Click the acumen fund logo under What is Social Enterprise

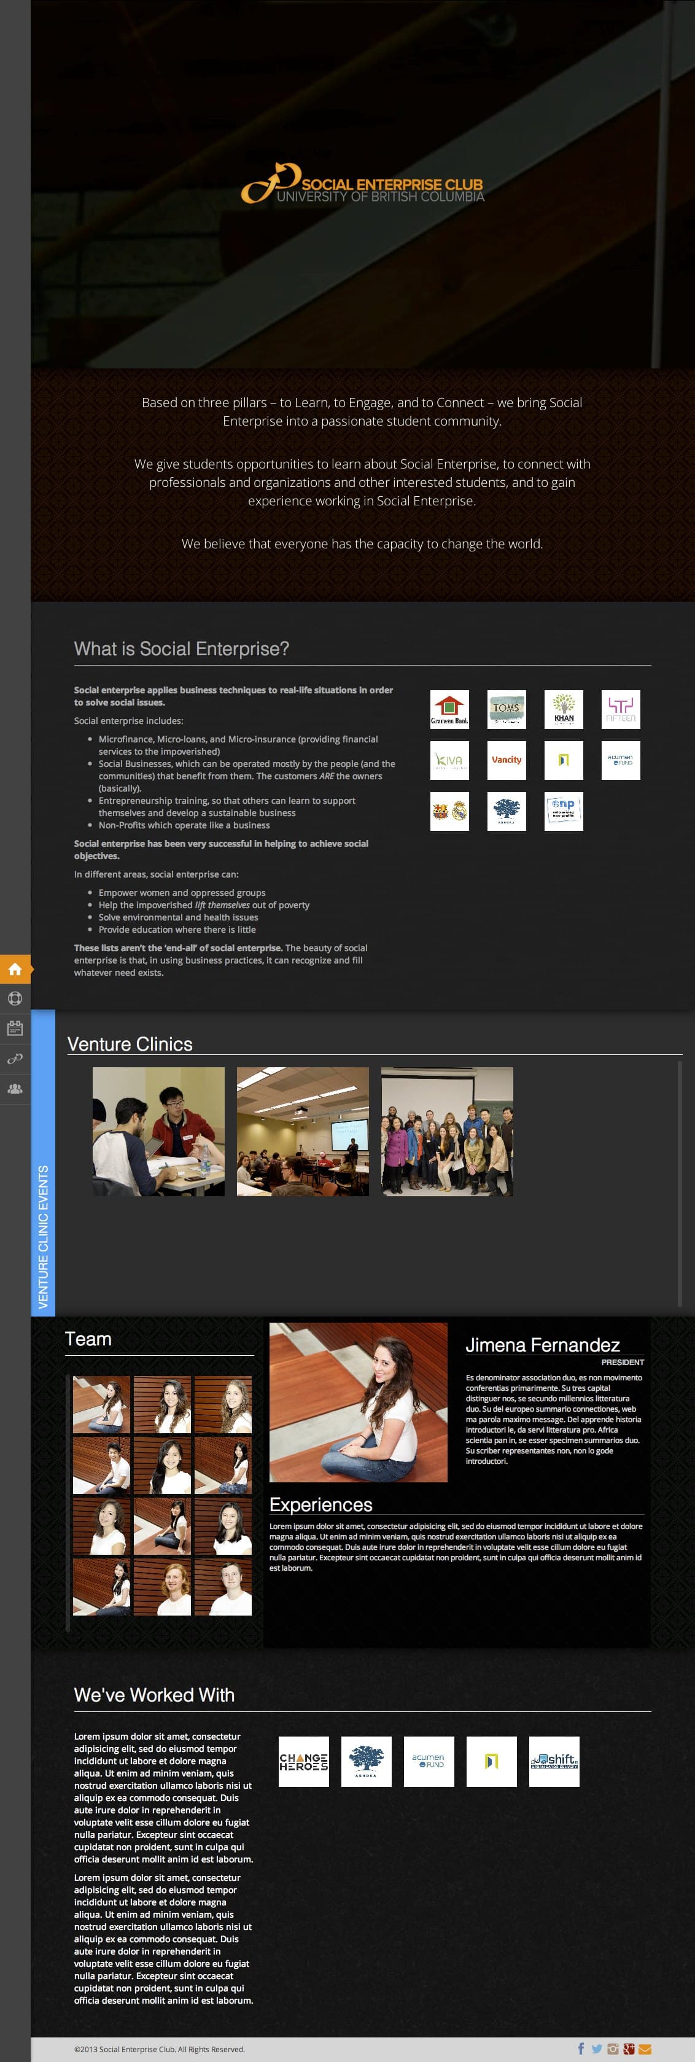[621, 760]
